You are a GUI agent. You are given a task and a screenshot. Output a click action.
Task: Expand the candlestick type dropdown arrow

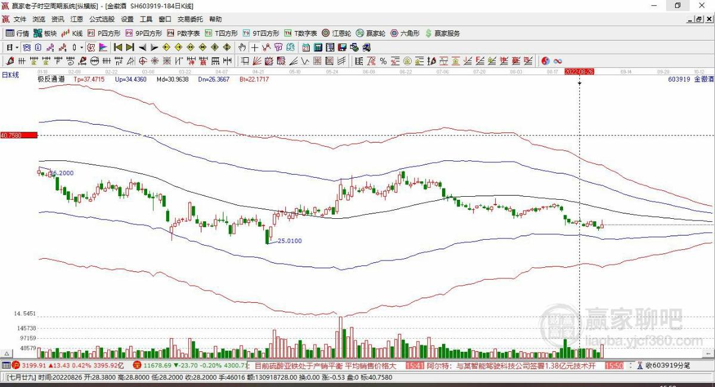[82, 47]
